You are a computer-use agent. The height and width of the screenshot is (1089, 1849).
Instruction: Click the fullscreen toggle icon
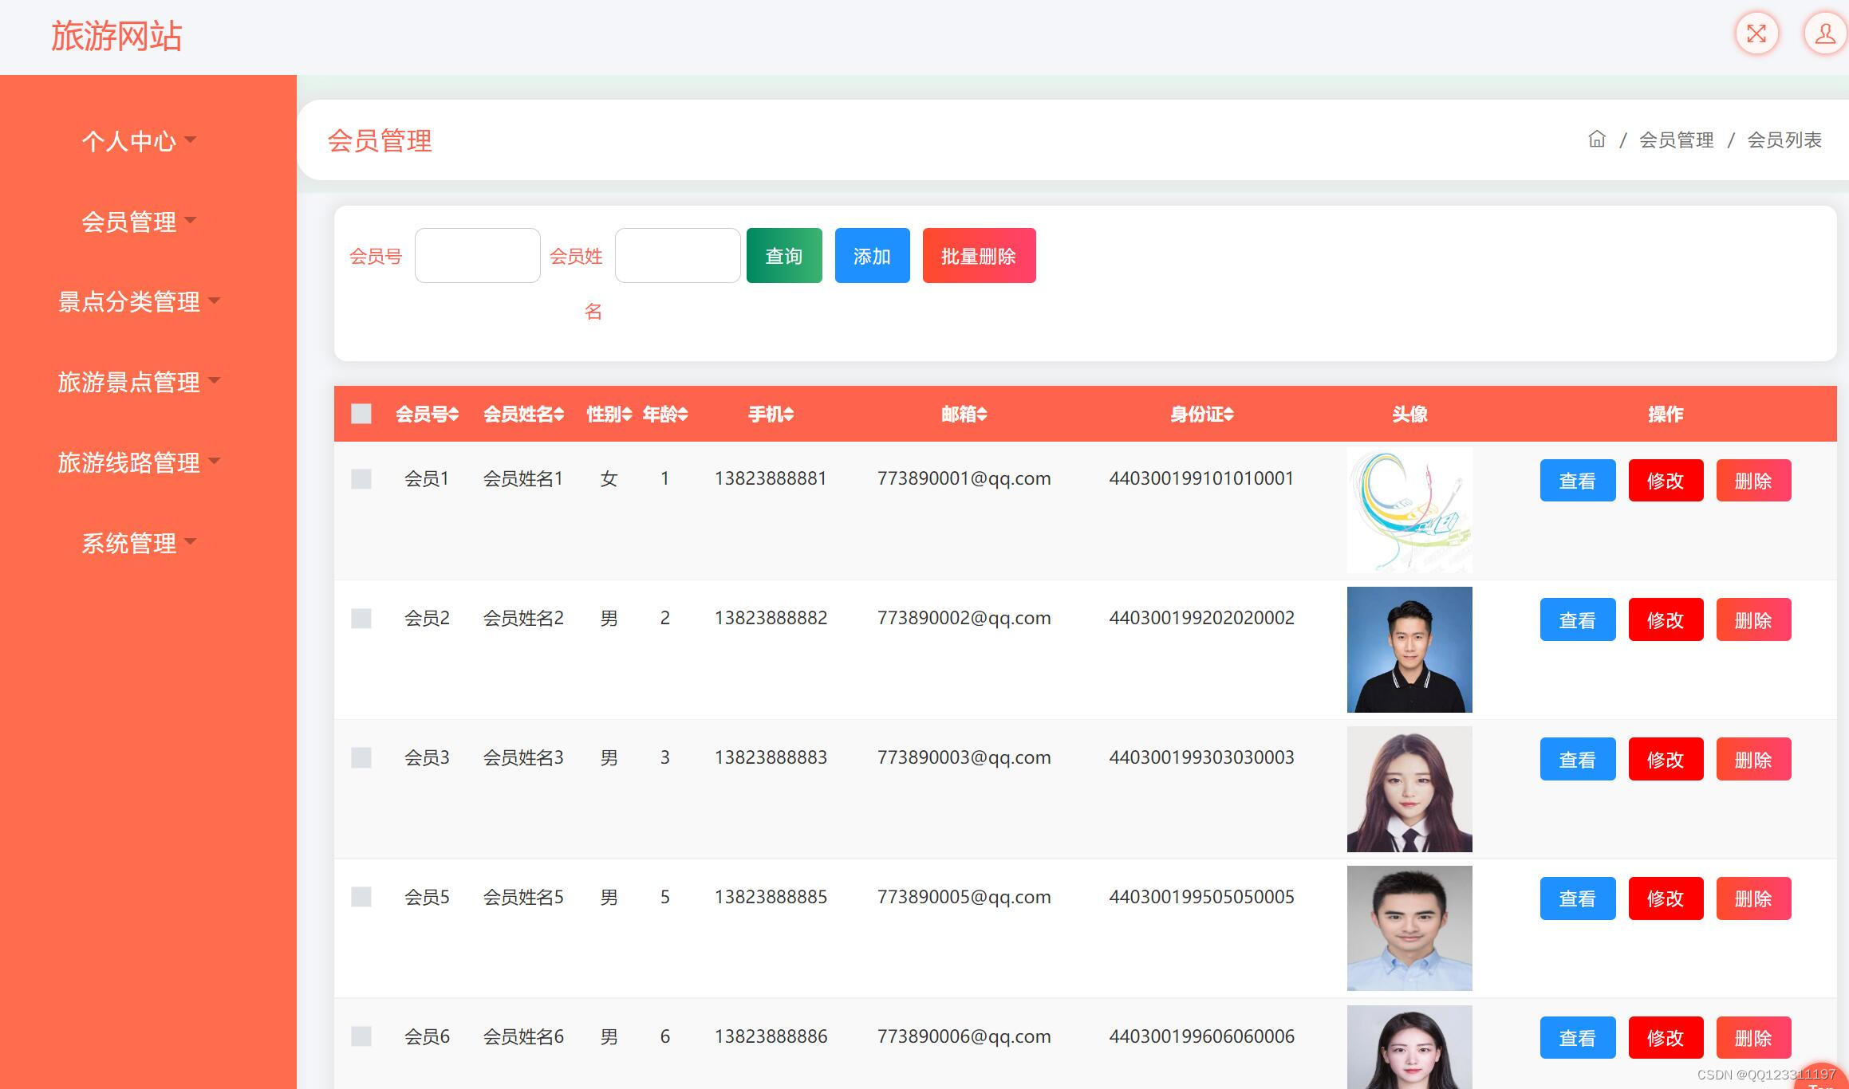point(1756,33)
